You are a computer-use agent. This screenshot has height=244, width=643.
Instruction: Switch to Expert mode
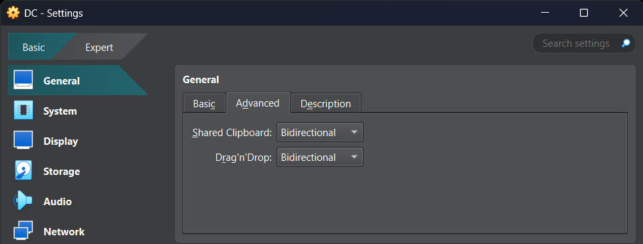[99, 48]
